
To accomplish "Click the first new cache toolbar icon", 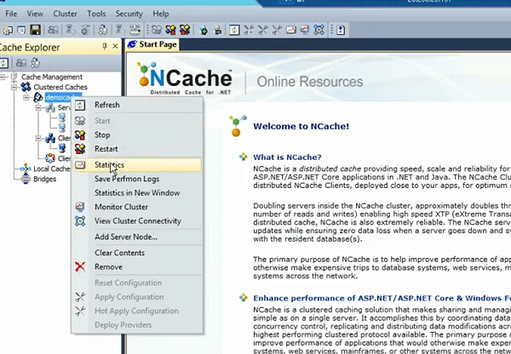I will 7,30.
